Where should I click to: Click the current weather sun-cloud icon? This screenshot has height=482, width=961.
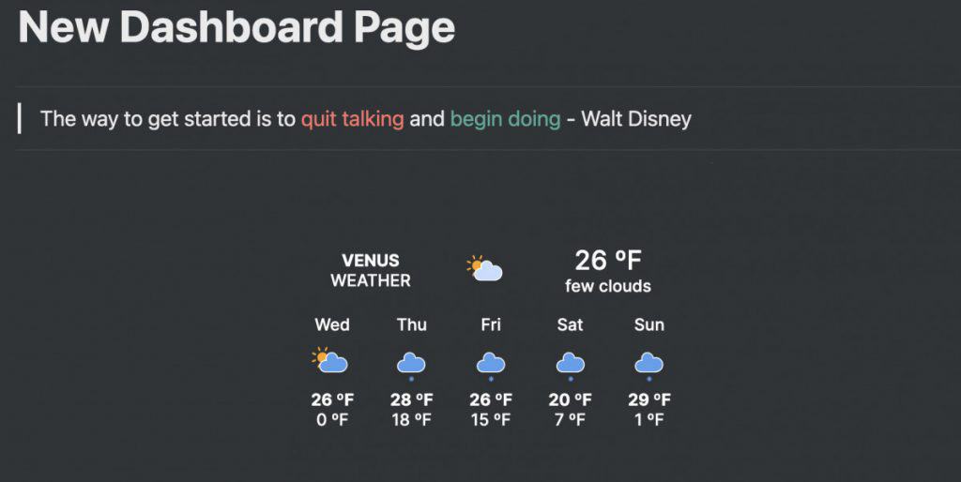(x=484, y=268)
